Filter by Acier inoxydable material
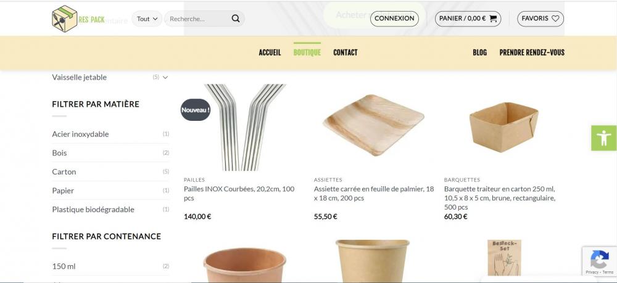 (80, 134)
